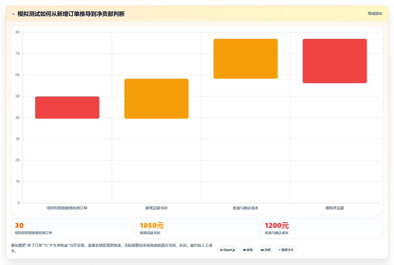Click the footnote text starting 瀑布图把
394x265 pixels.
pos(112,248)
